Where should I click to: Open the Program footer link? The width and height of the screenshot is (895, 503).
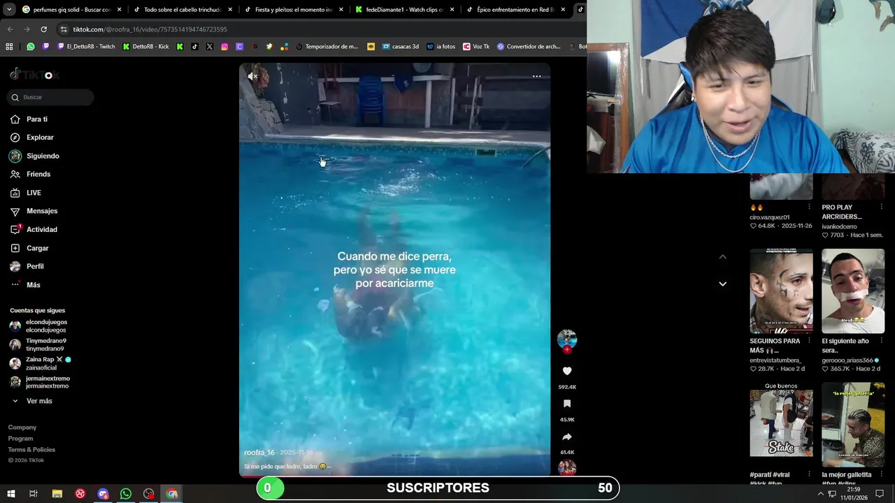21,439
